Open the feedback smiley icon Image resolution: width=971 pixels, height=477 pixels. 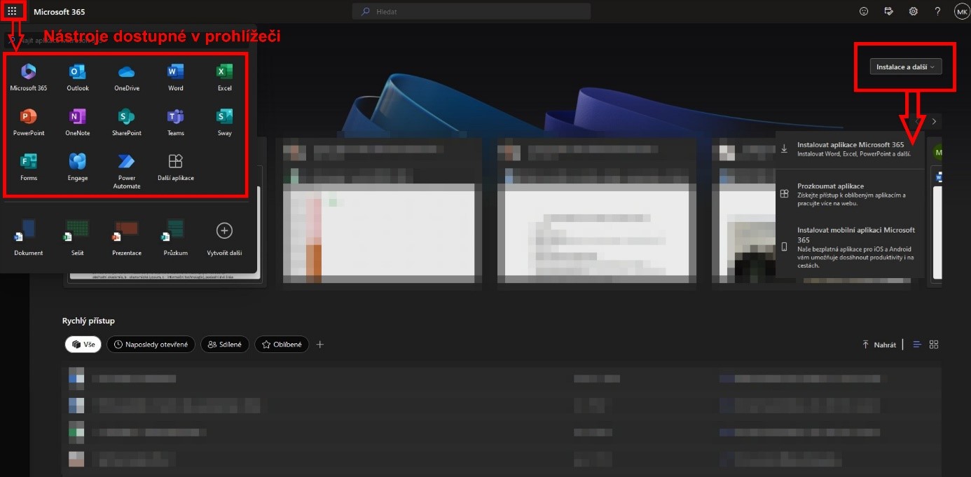864,11
